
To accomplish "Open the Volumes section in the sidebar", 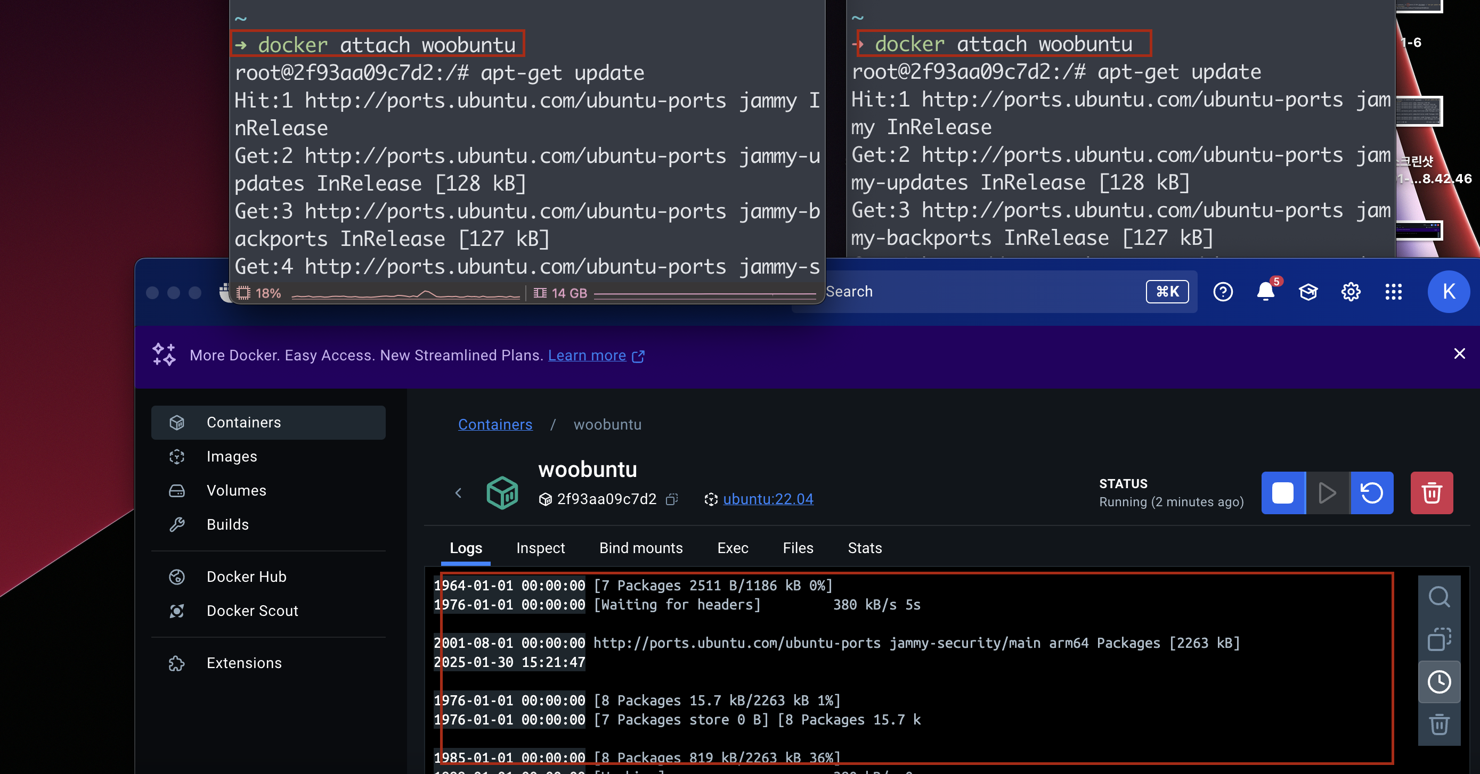I will pyautogui.click(x=268, y=490).
